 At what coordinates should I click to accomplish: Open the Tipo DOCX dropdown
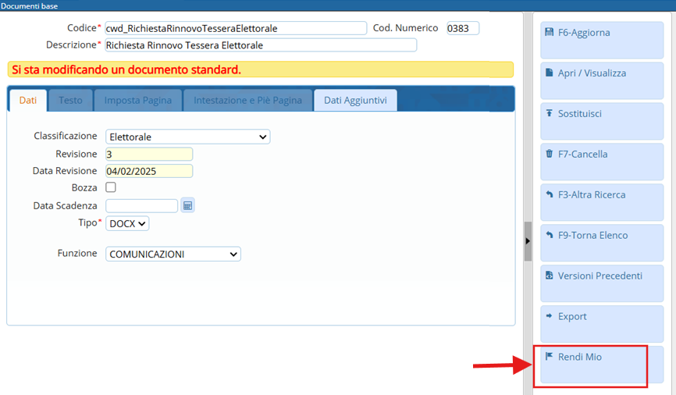(126, 223)
